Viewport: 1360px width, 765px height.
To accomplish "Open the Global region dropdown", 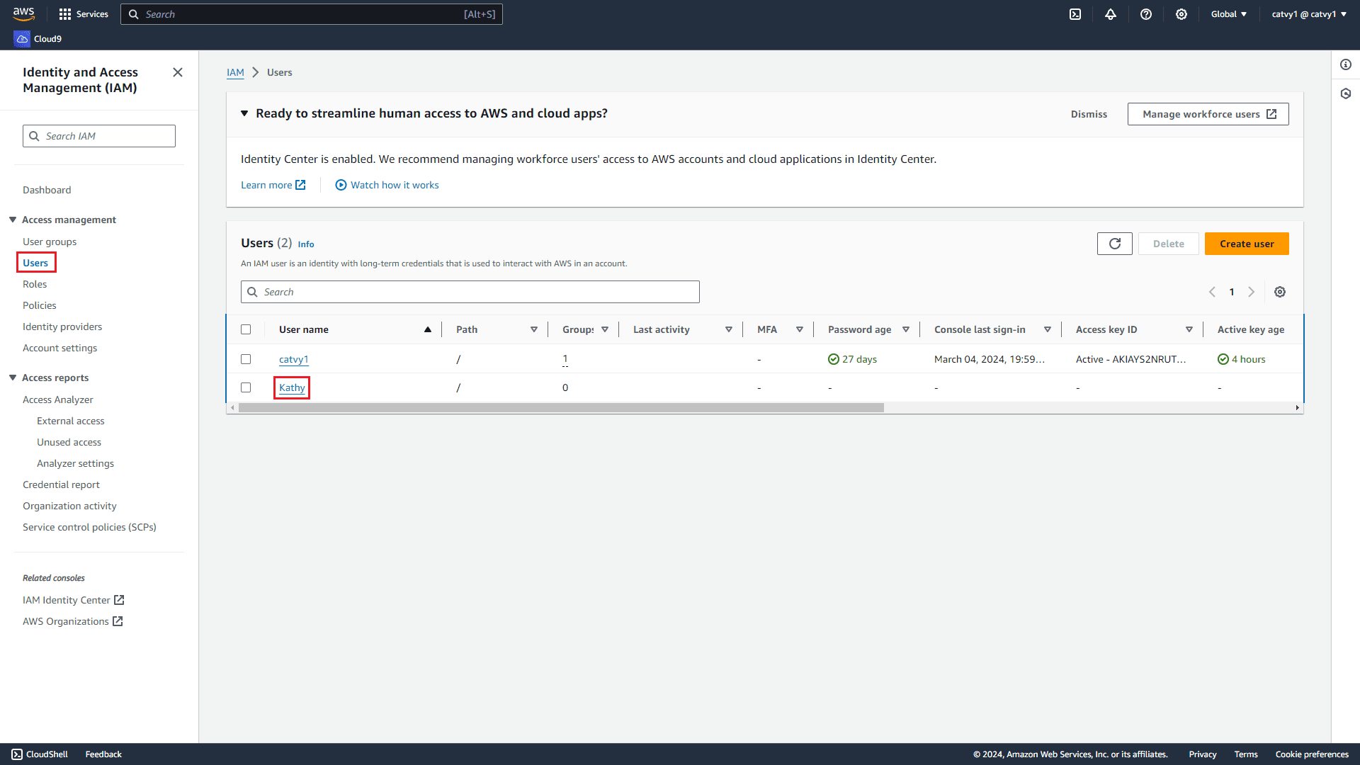I will click(x=1229, y=14).
